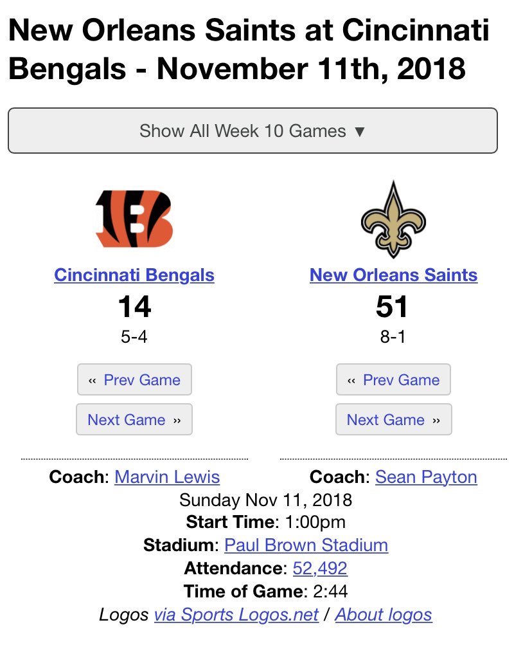Open the New Orleans Saints team link
Image resolution: width=532 pixels, height=645 pixels.
pos(393,275)
